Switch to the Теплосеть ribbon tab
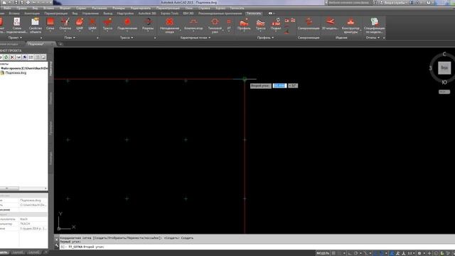This screenshot has height=256, width=455. click(254, 14)
